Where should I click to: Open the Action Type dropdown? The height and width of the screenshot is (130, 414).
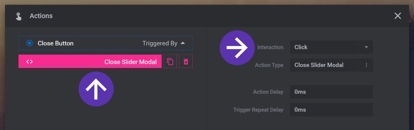(331, 65)
